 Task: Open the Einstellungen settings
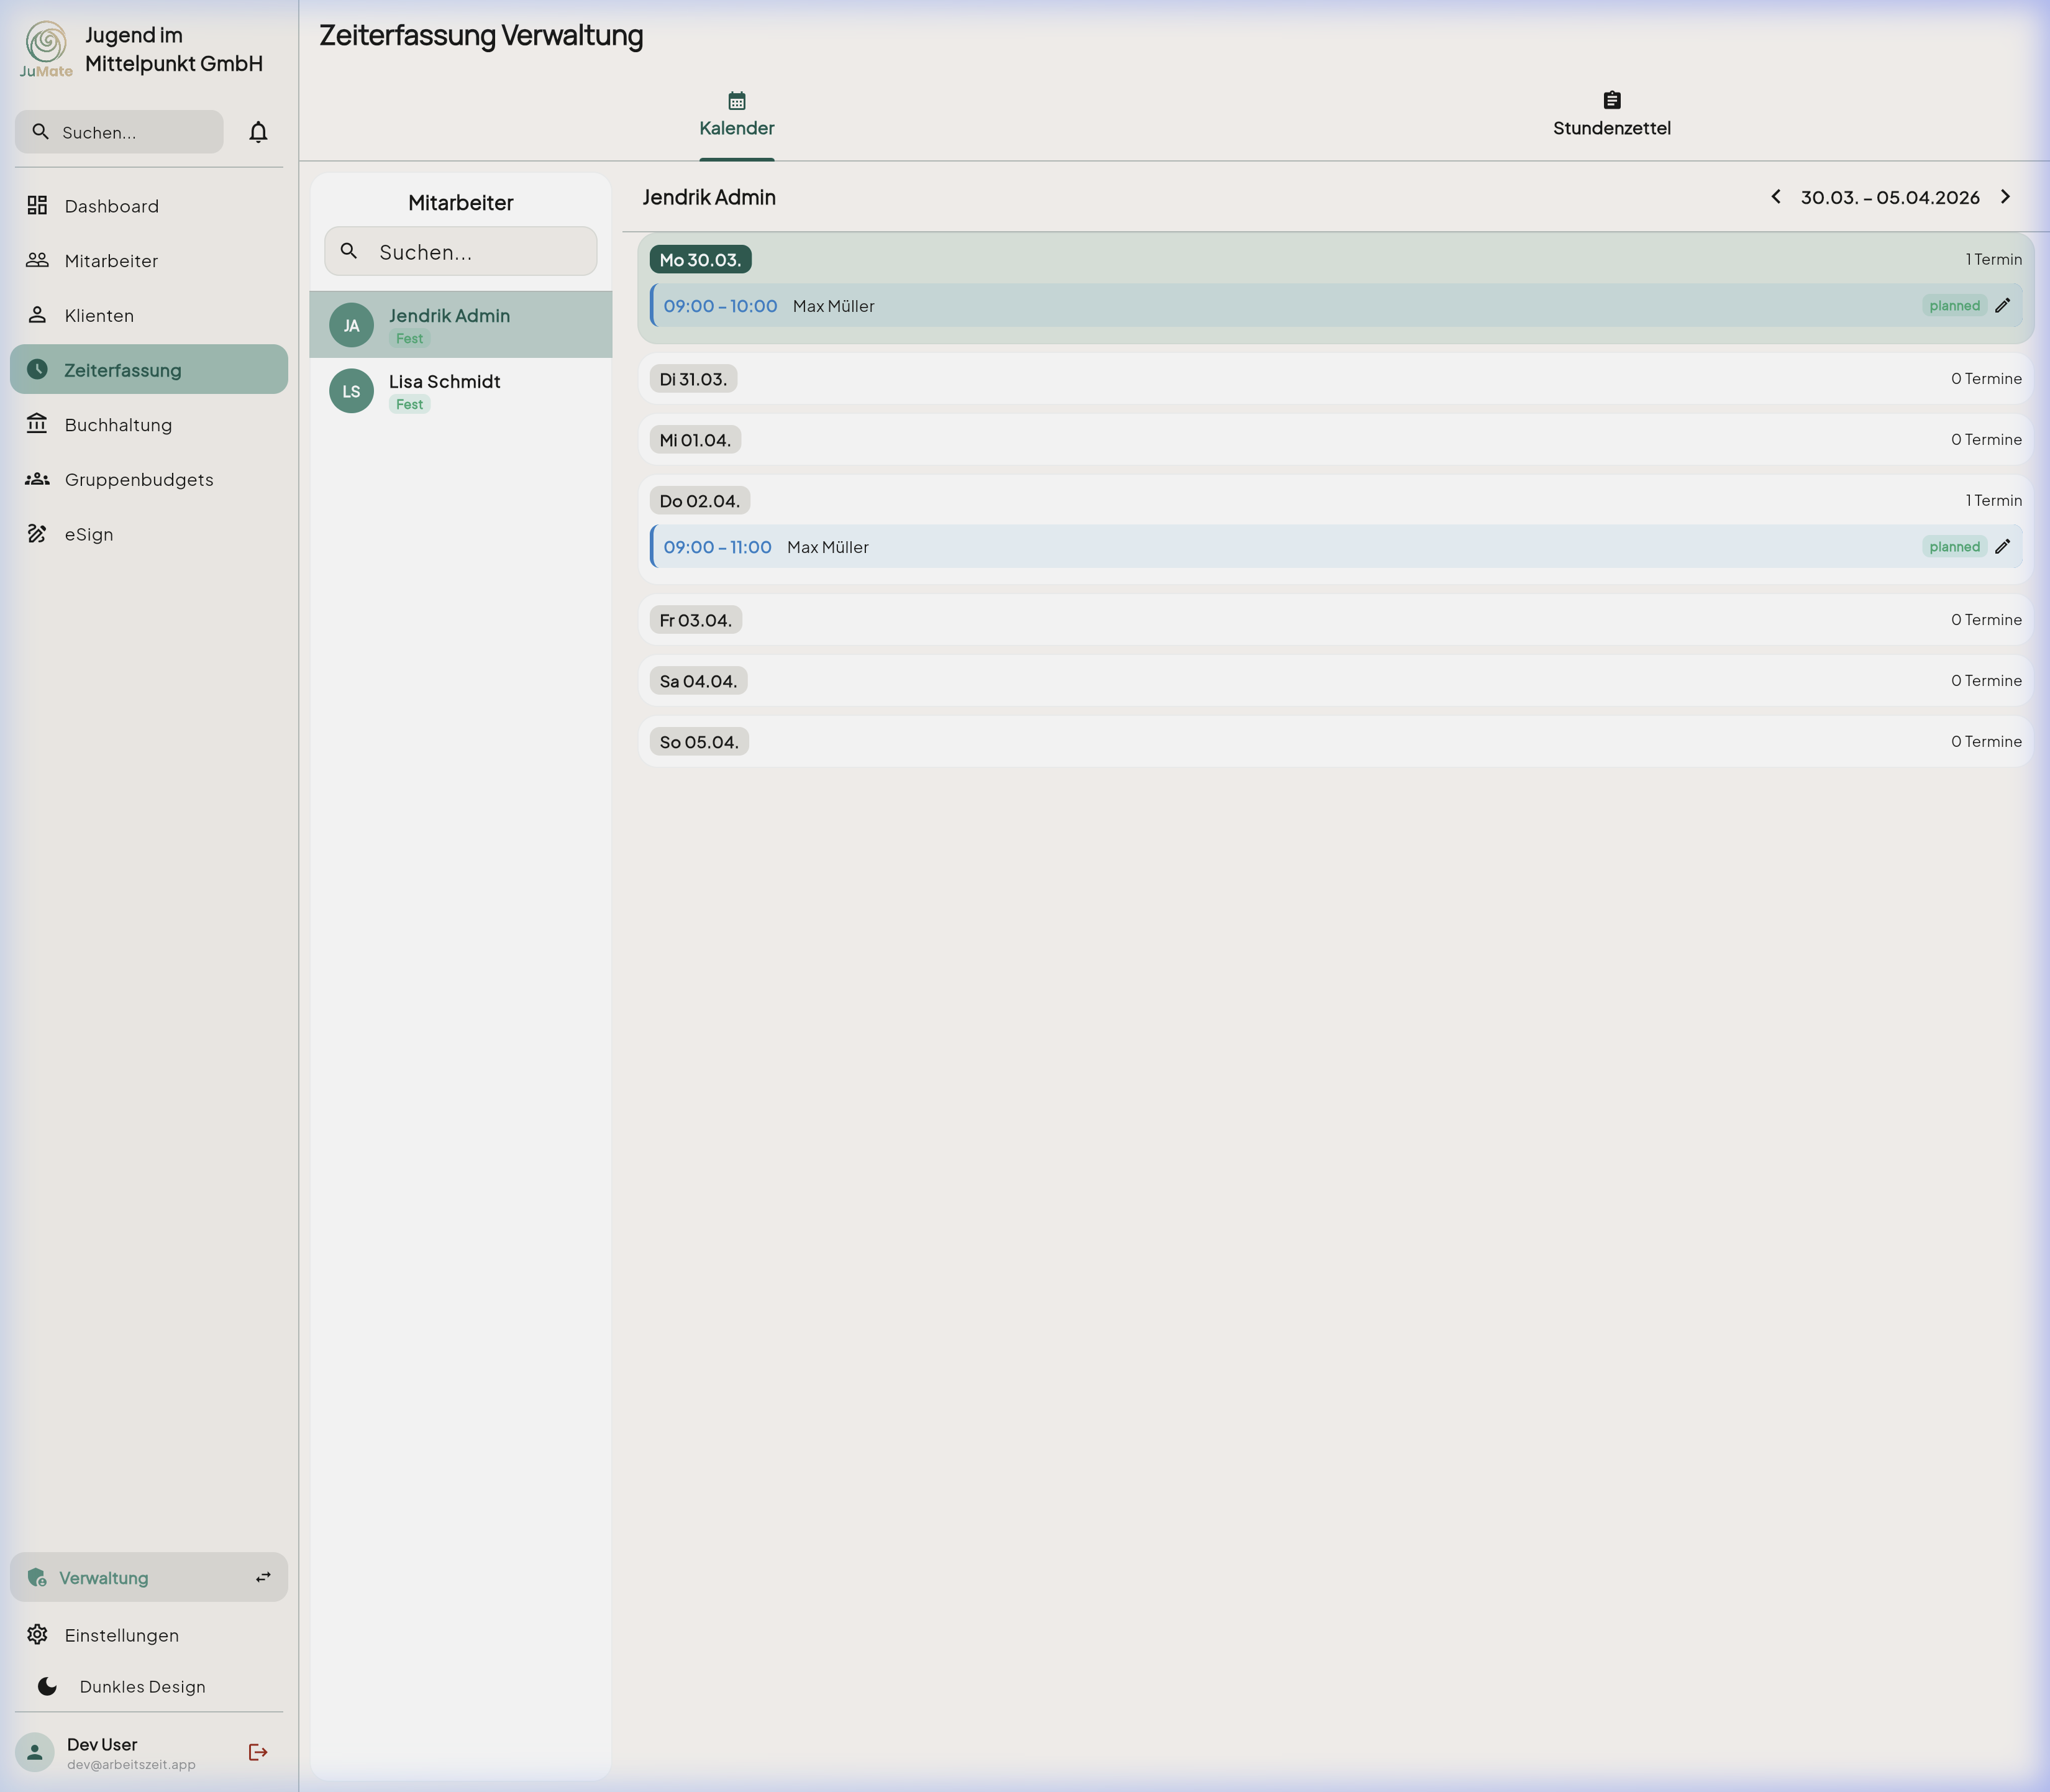pos(121,1635)
